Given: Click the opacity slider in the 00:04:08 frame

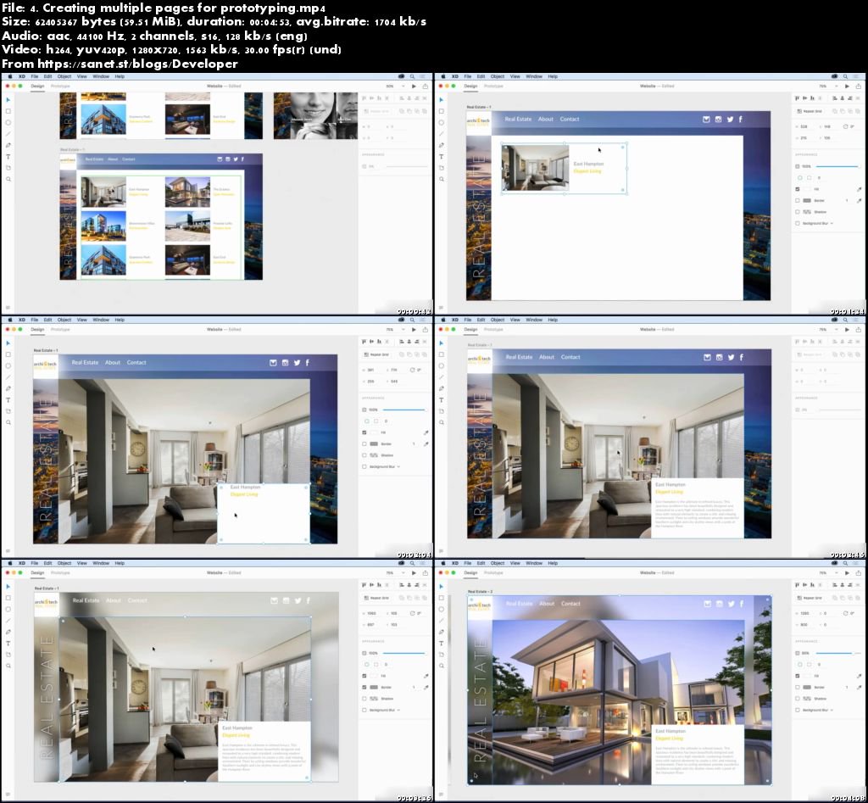Looking at the screenshot, I should click(x=837, y=654).
